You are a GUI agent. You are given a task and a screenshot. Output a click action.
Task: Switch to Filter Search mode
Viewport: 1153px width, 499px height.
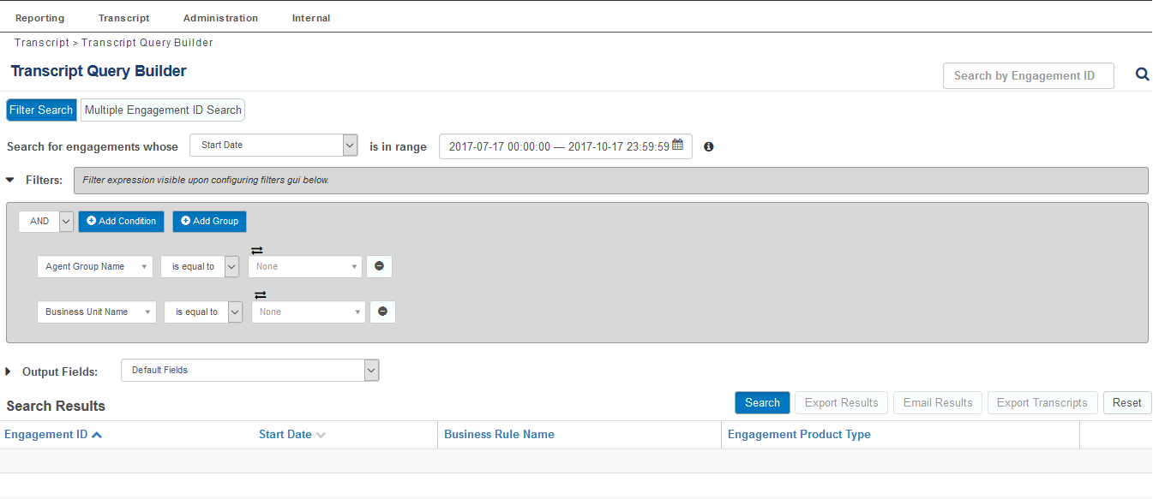[41, 110]
